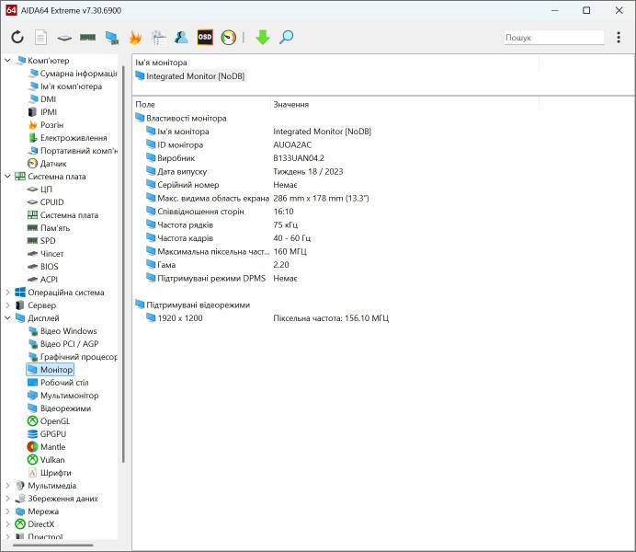The height and width of the screenshot is (552, 636).
Task: Open the IPMI tree item
Action: (x=42, y=112)
